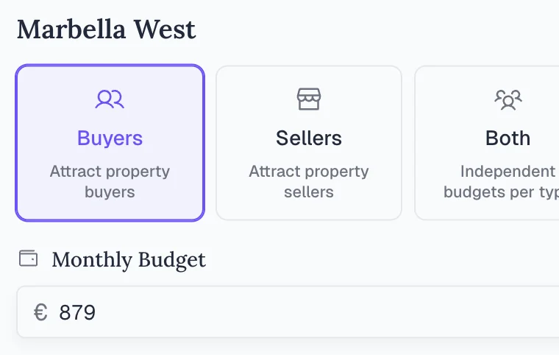The image size is (559, 355).
Task: Click the Both group-of-people icon
Action: point(508,99)
